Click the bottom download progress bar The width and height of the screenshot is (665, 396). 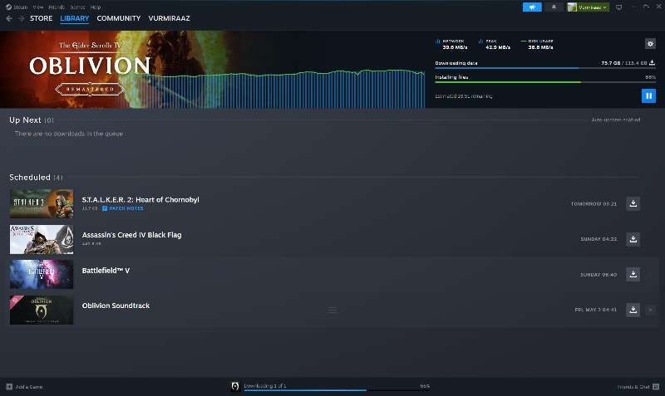(x=337, y=390)
